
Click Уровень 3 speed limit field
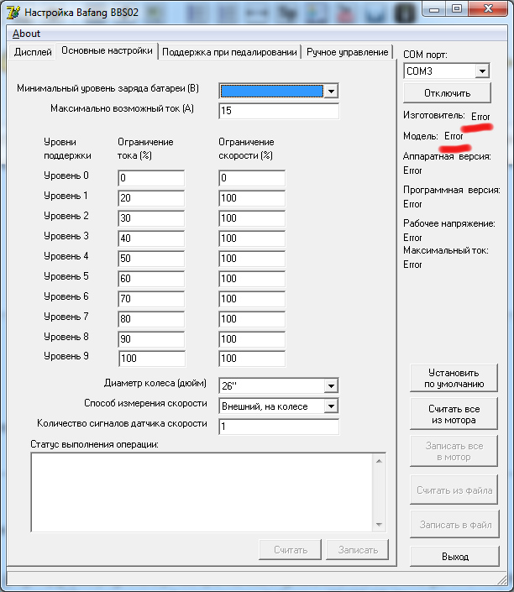pyautogui.click(x=252, y=238)
